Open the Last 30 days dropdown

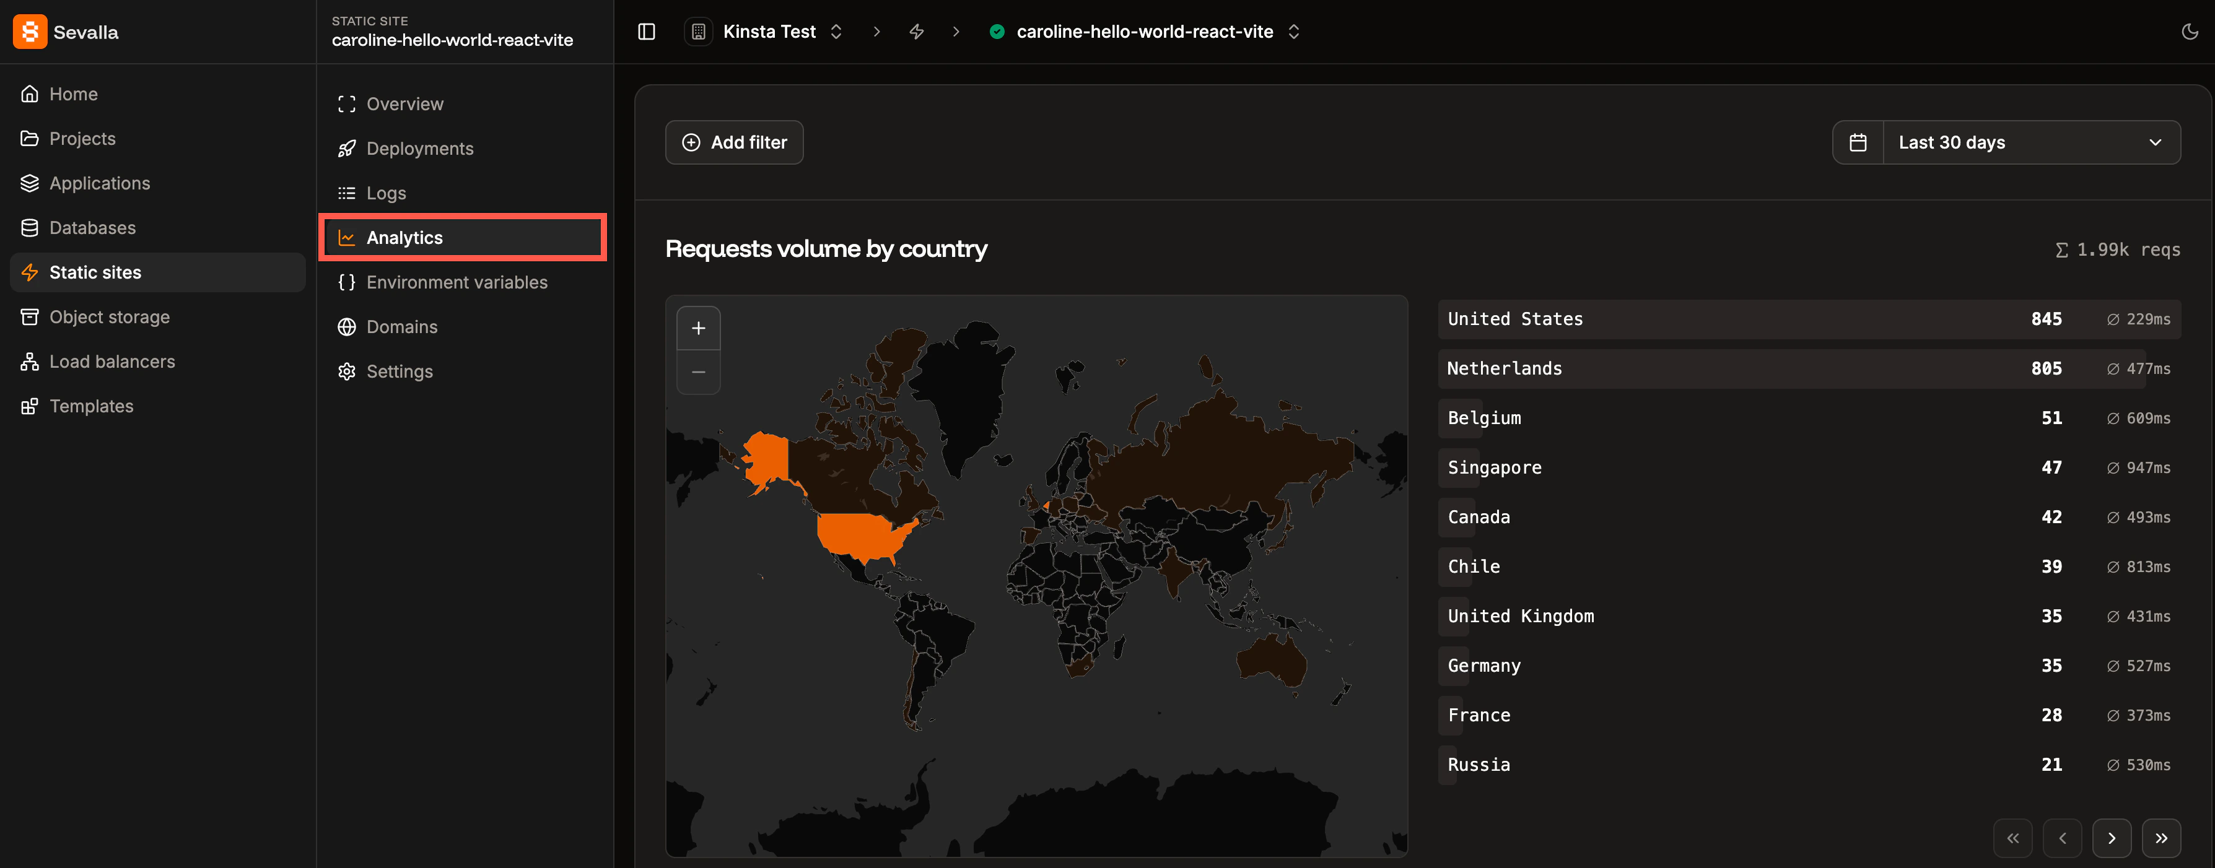click(x=2031, y=142)
